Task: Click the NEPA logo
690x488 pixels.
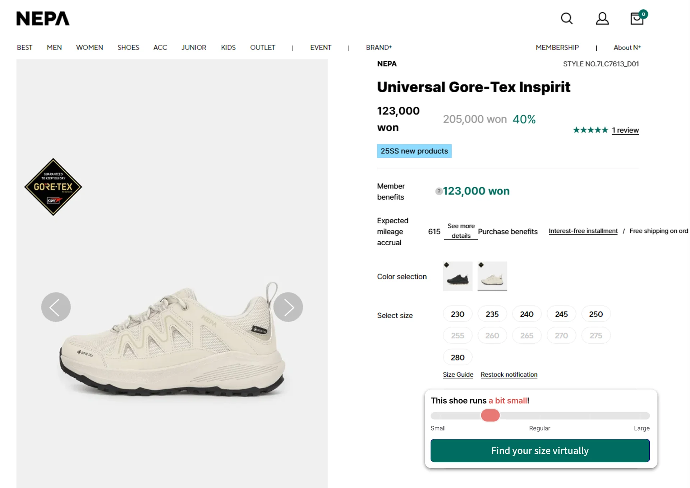Action: coord(43,19)
